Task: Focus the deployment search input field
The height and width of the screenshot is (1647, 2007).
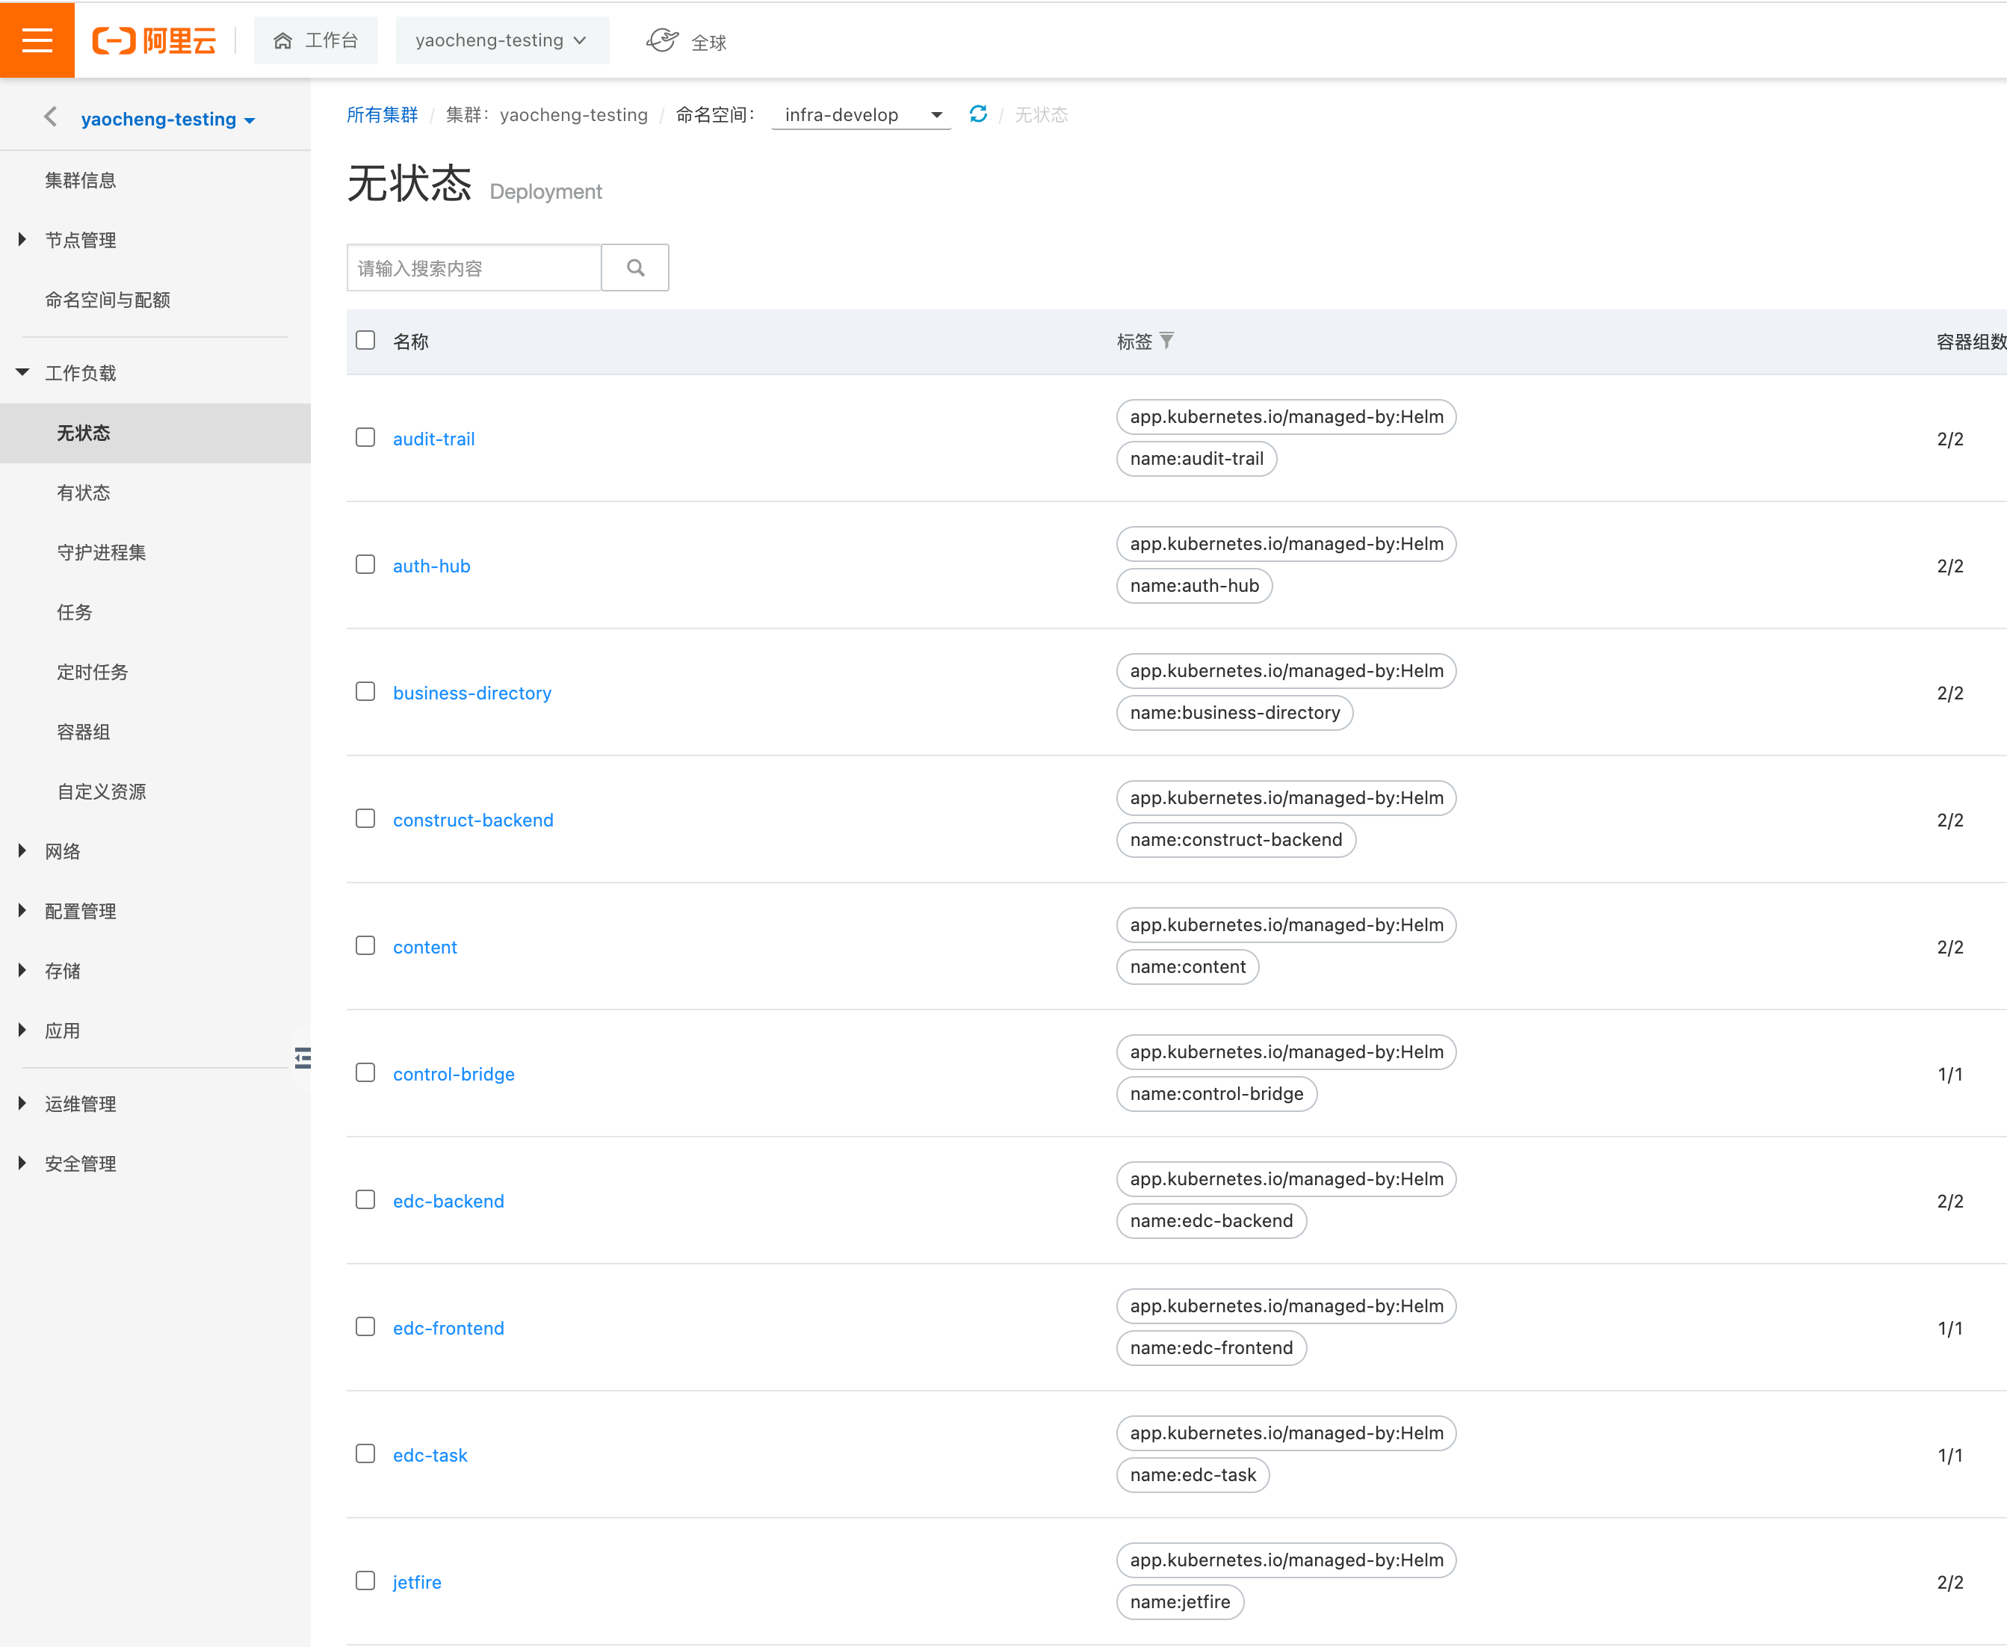Action: click(x=473, y=268)
